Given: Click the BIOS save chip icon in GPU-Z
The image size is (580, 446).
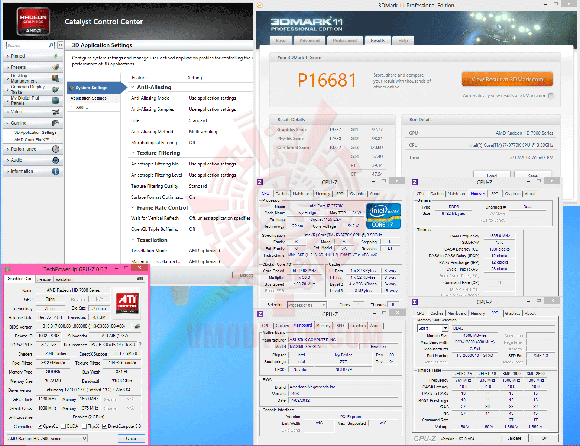Looking at the screenshot, I should point(137,326).
